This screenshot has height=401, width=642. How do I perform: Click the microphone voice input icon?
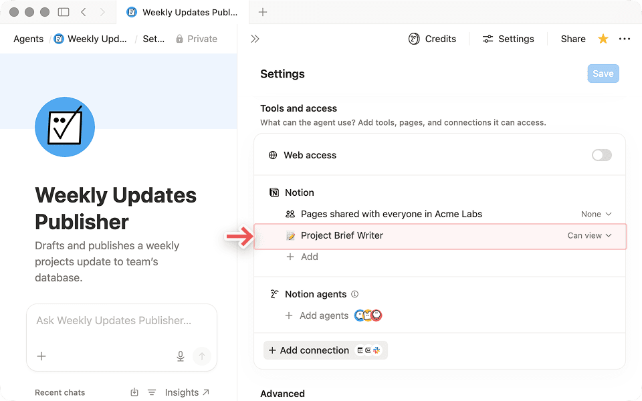[180, 356]
